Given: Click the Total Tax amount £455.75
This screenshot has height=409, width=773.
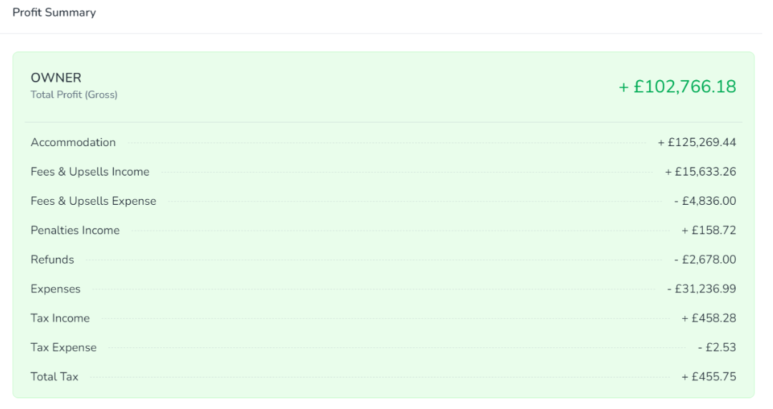Looking at the screenshot, I should (709, 377).
